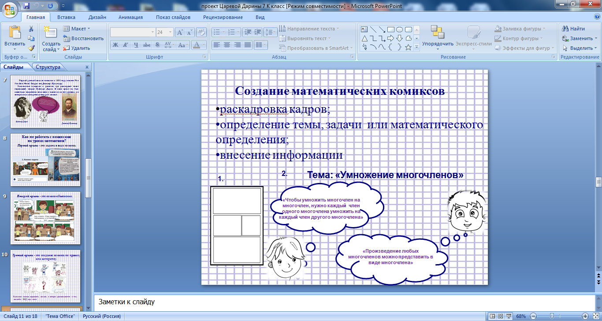Activate the Format Painter brush
Viewport: 602px width, 321px height.
[x=31, y=48]
